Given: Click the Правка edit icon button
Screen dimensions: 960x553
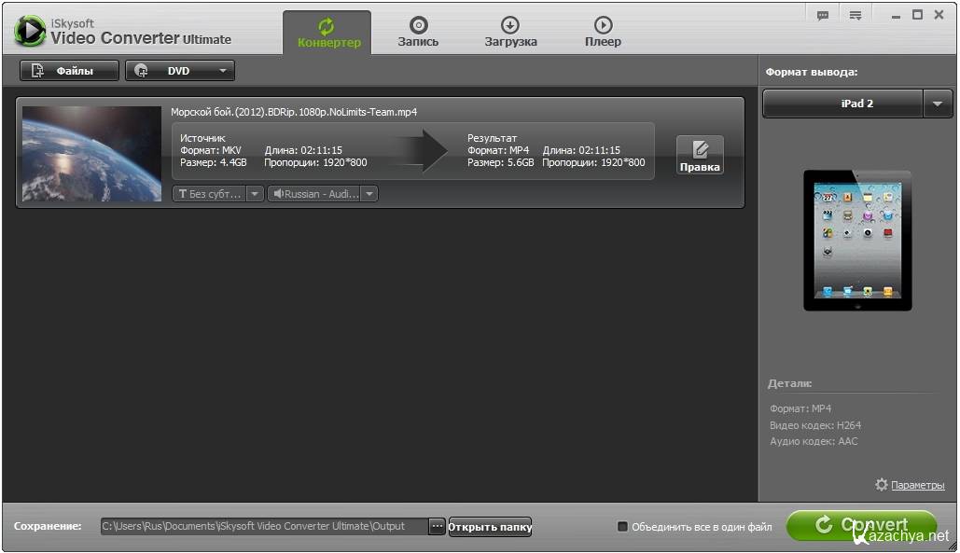Looking at the screenshot, I should (700, 155).
